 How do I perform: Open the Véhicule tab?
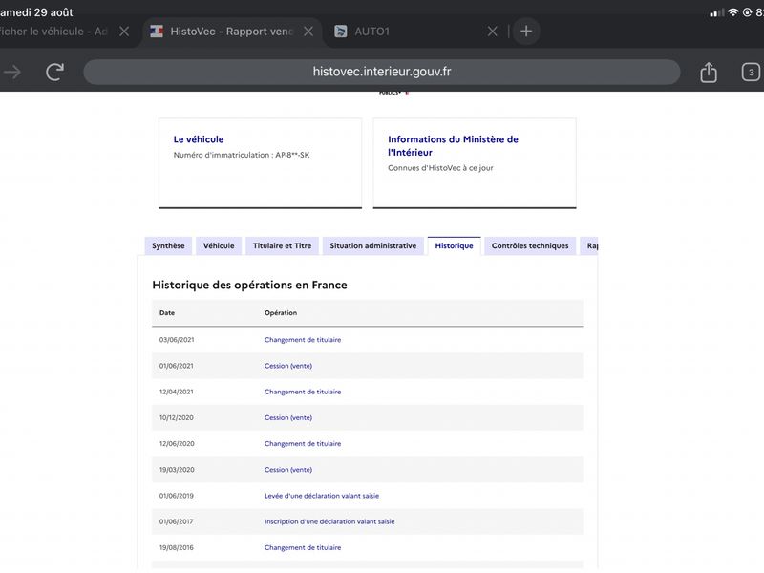pyautogui.click(x=219, y=246)
